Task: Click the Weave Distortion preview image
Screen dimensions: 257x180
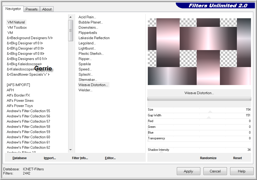Action: 199,52
